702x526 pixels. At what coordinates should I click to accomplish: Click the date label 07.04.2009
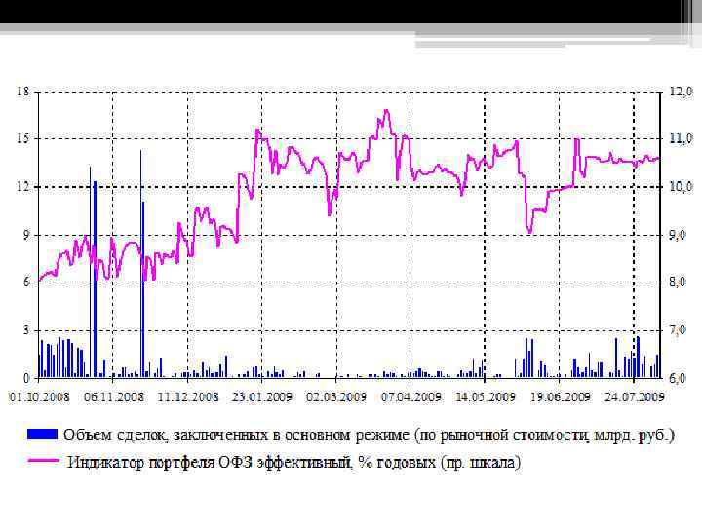(x=410, y=396)
